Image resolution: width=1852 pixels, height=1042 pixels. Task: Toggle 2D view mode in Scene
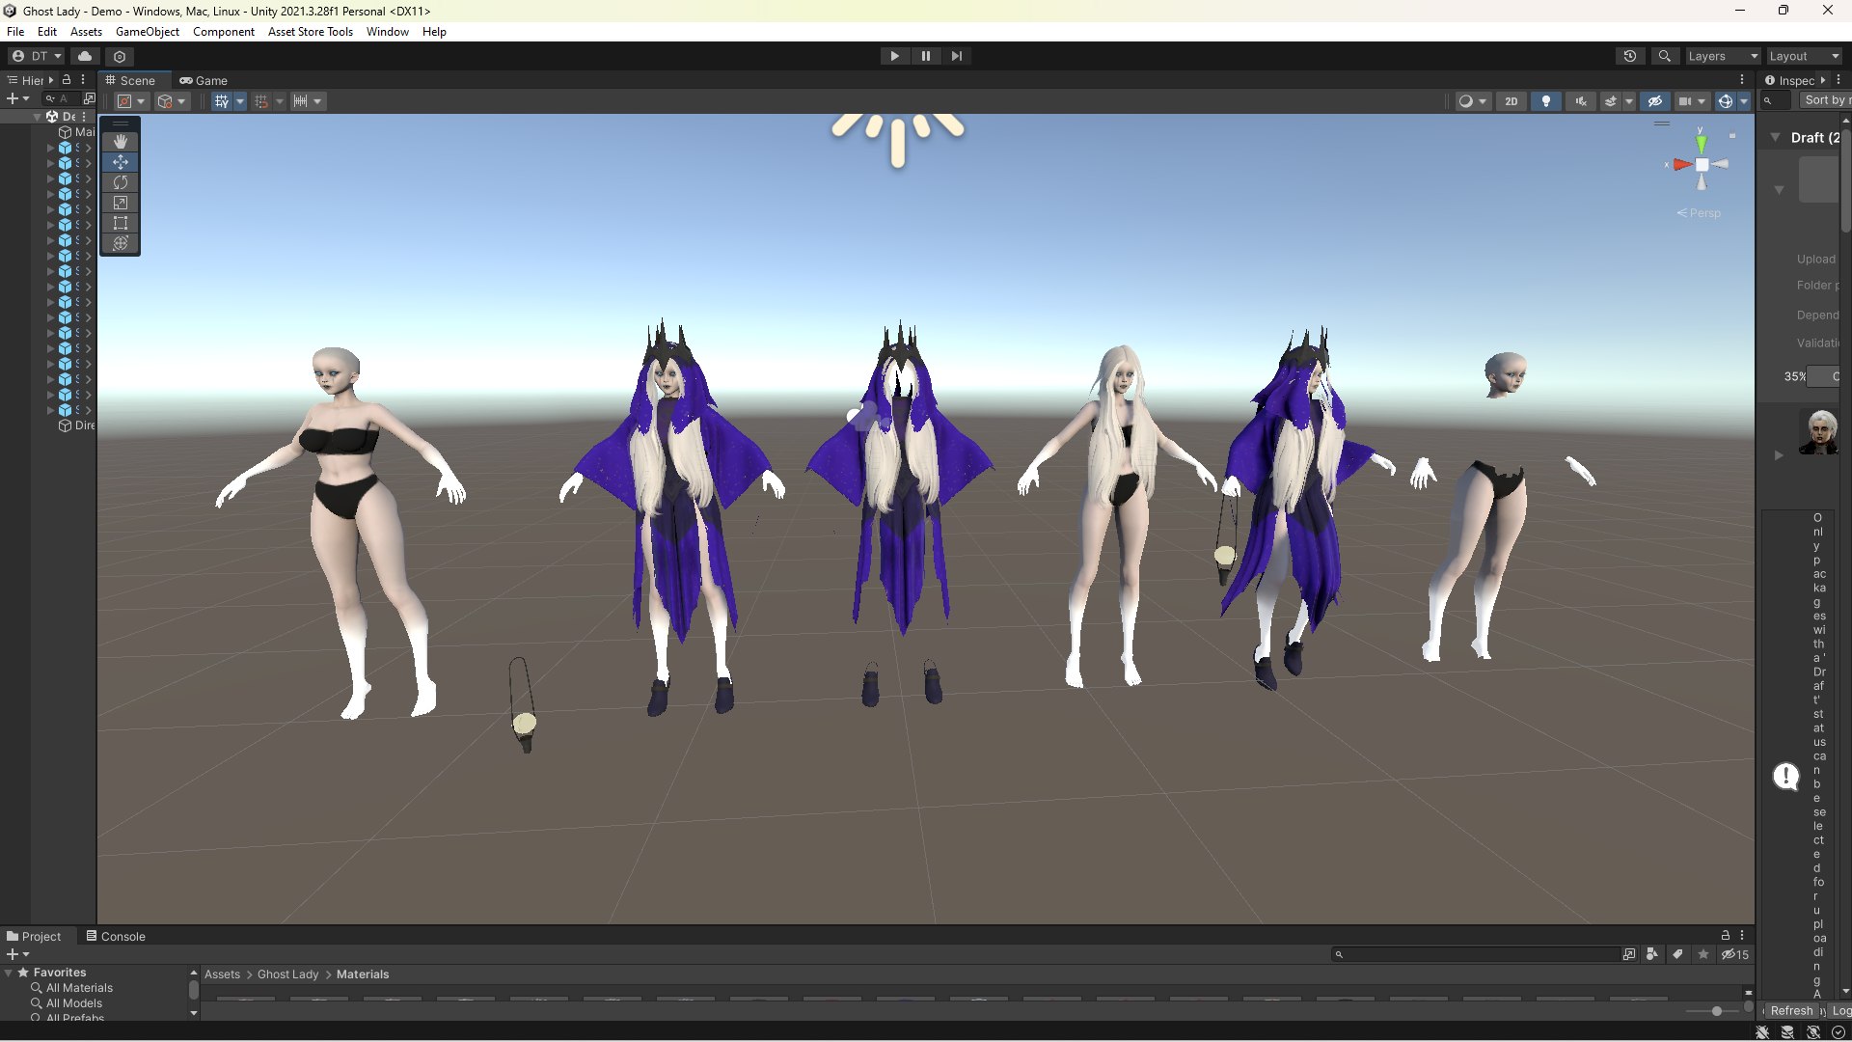1512,101
